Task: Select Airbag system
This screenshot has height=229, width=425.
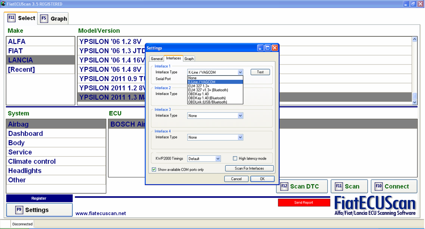Action: point(56,124)
